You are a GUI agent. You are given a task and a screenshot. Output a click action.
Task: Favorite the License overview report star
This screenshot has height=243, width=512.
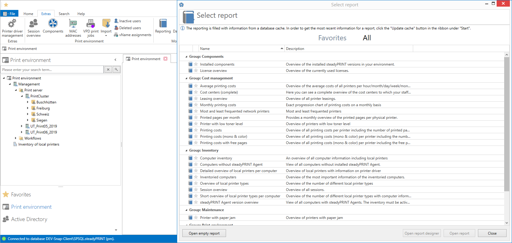[196, 70]
